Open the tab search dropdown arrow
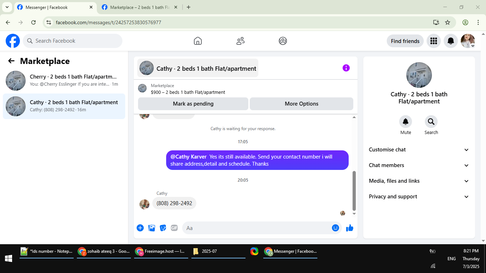This screenshot has width=486, height=273. pos(7,7)
